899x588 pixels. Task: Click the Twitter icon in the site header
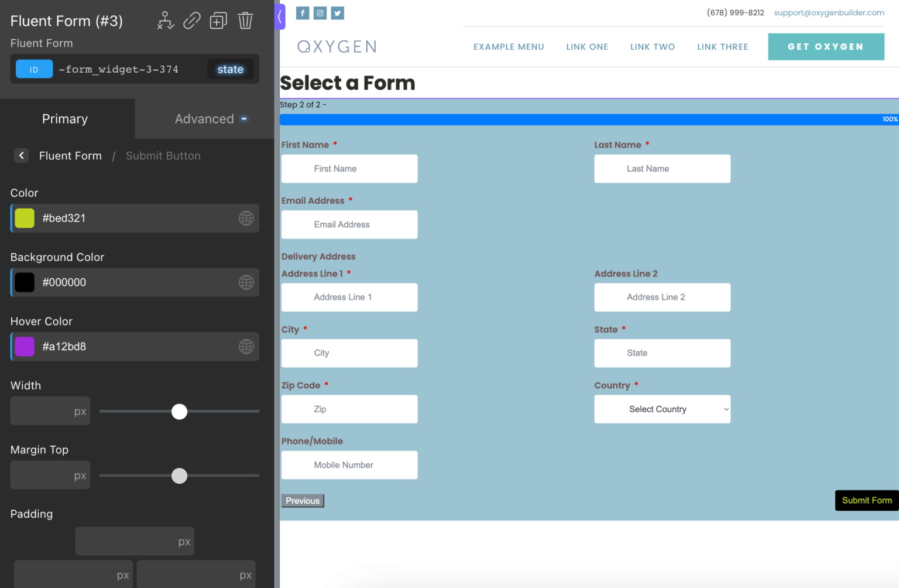click(337, 12)
